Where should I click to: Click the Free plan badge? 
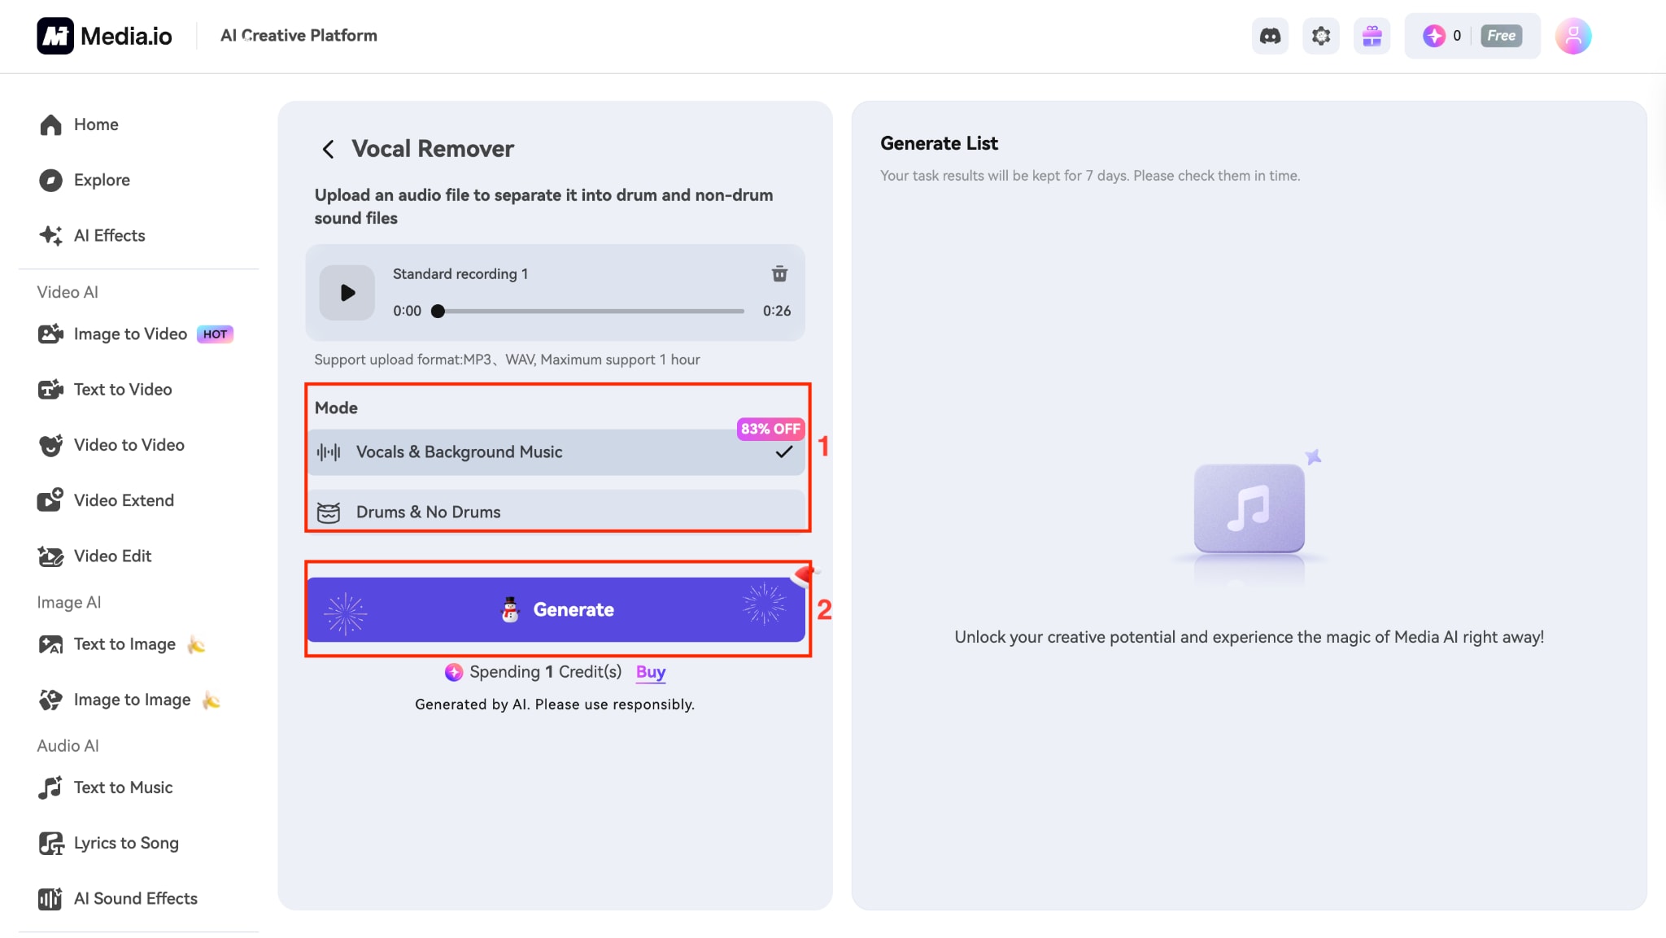pos(1501,36)
